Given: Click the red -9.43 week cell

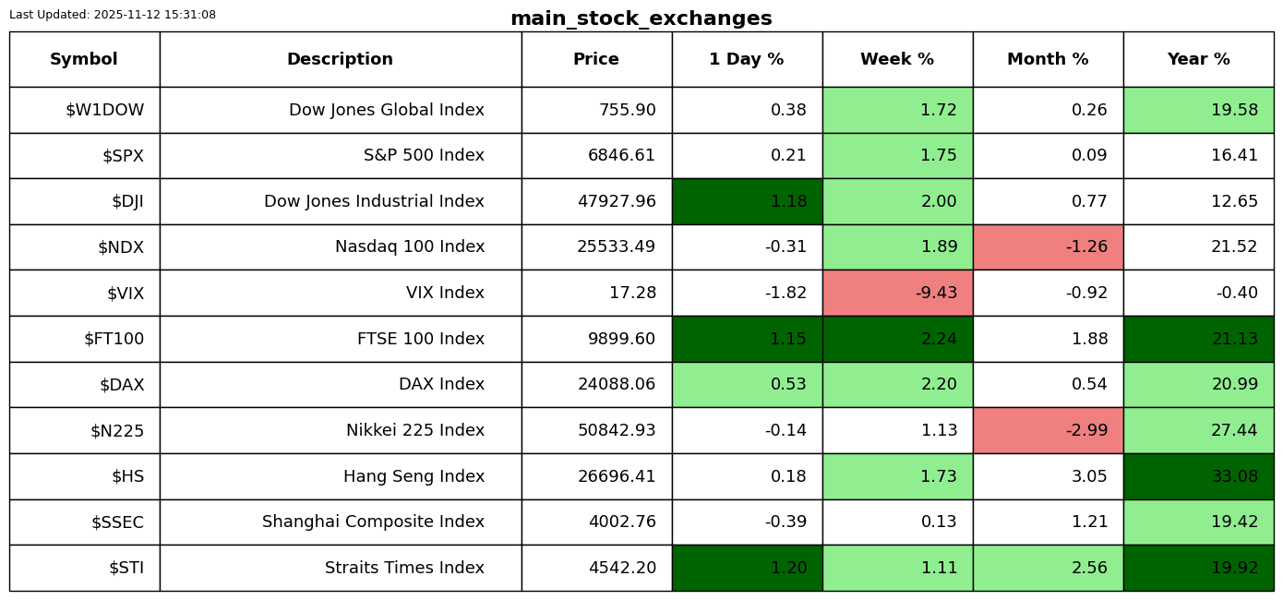Looking at the screenshot, I should [x=897, y=294].
